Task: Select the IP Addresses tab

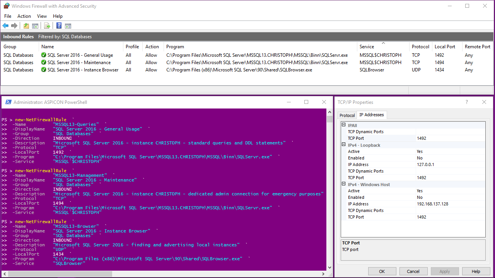Action: pos(372,115)
